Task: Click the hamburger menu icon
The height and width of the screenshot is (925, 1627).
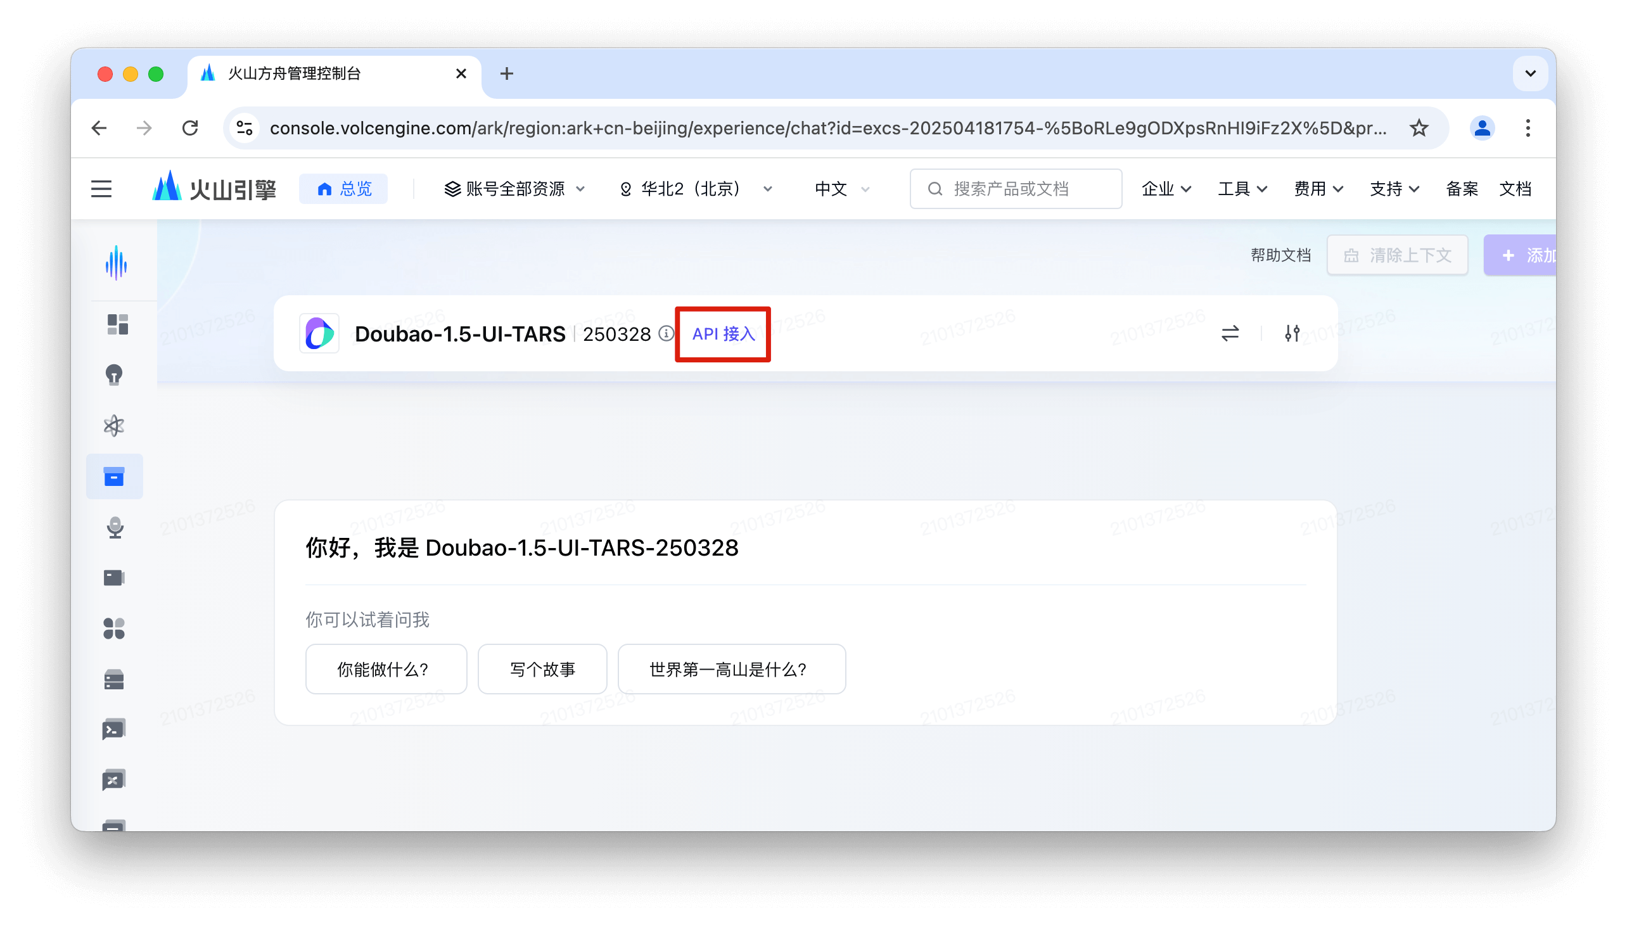Action: coord(101,189)
